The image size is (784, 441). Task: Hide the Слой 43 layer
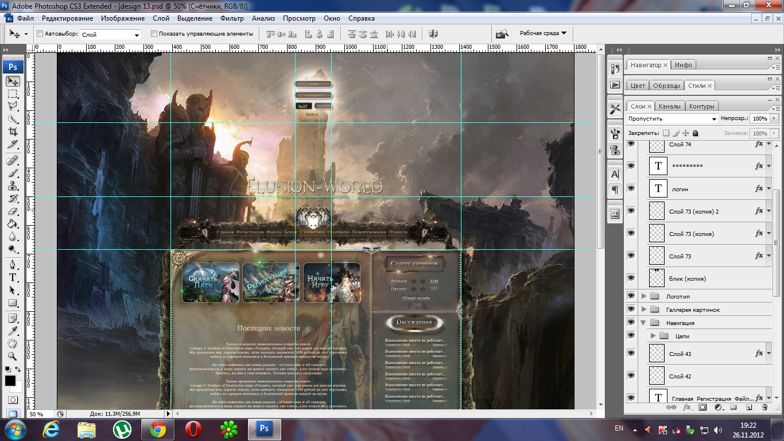pyautogui.click(x=631, y=353)
